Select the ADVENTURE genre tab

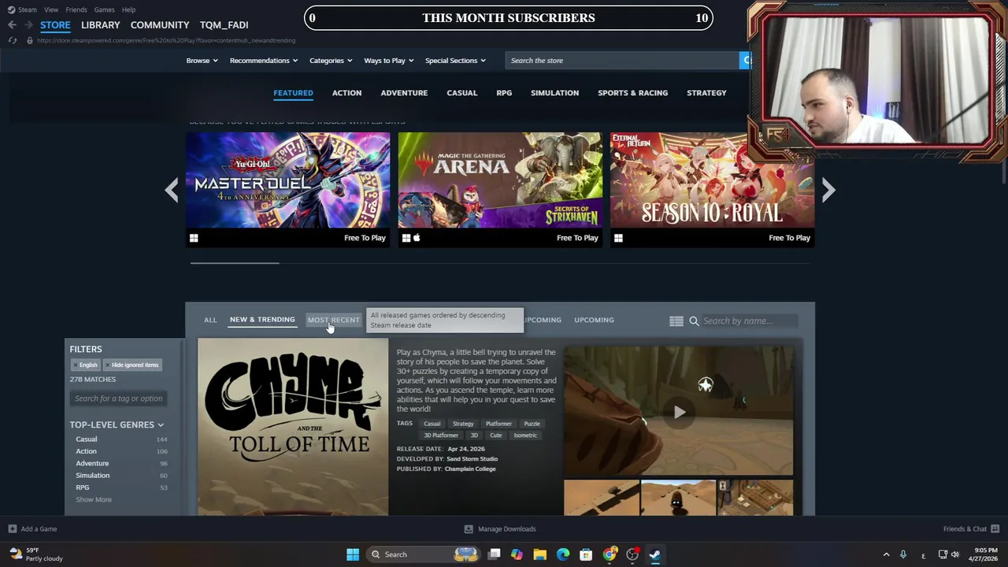pos(404,93)
